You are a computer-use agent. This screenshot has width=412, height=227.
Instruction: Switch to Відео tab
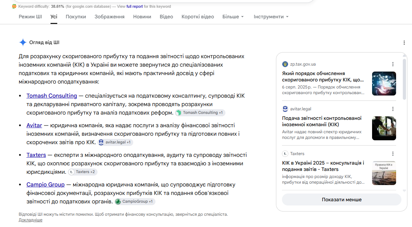tap(166, 17)
